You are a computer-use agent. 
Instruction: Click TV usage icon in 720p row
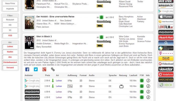[x=121, y=86]
